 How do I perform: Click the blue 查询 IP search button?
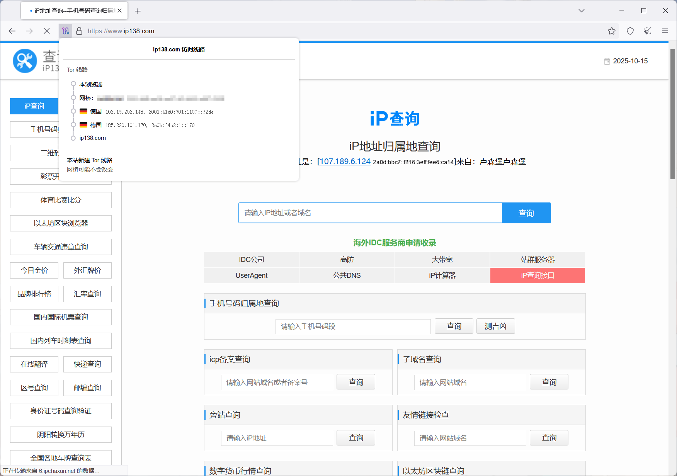click(x=526, y=213)
